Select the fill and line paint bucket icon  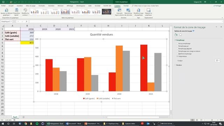[176, 35]
